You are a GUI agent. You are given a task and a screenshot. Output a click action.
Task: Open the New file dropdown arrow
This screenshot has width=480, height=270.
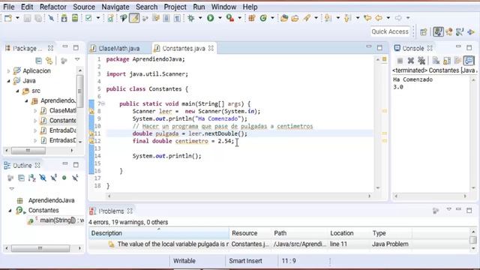17,18
